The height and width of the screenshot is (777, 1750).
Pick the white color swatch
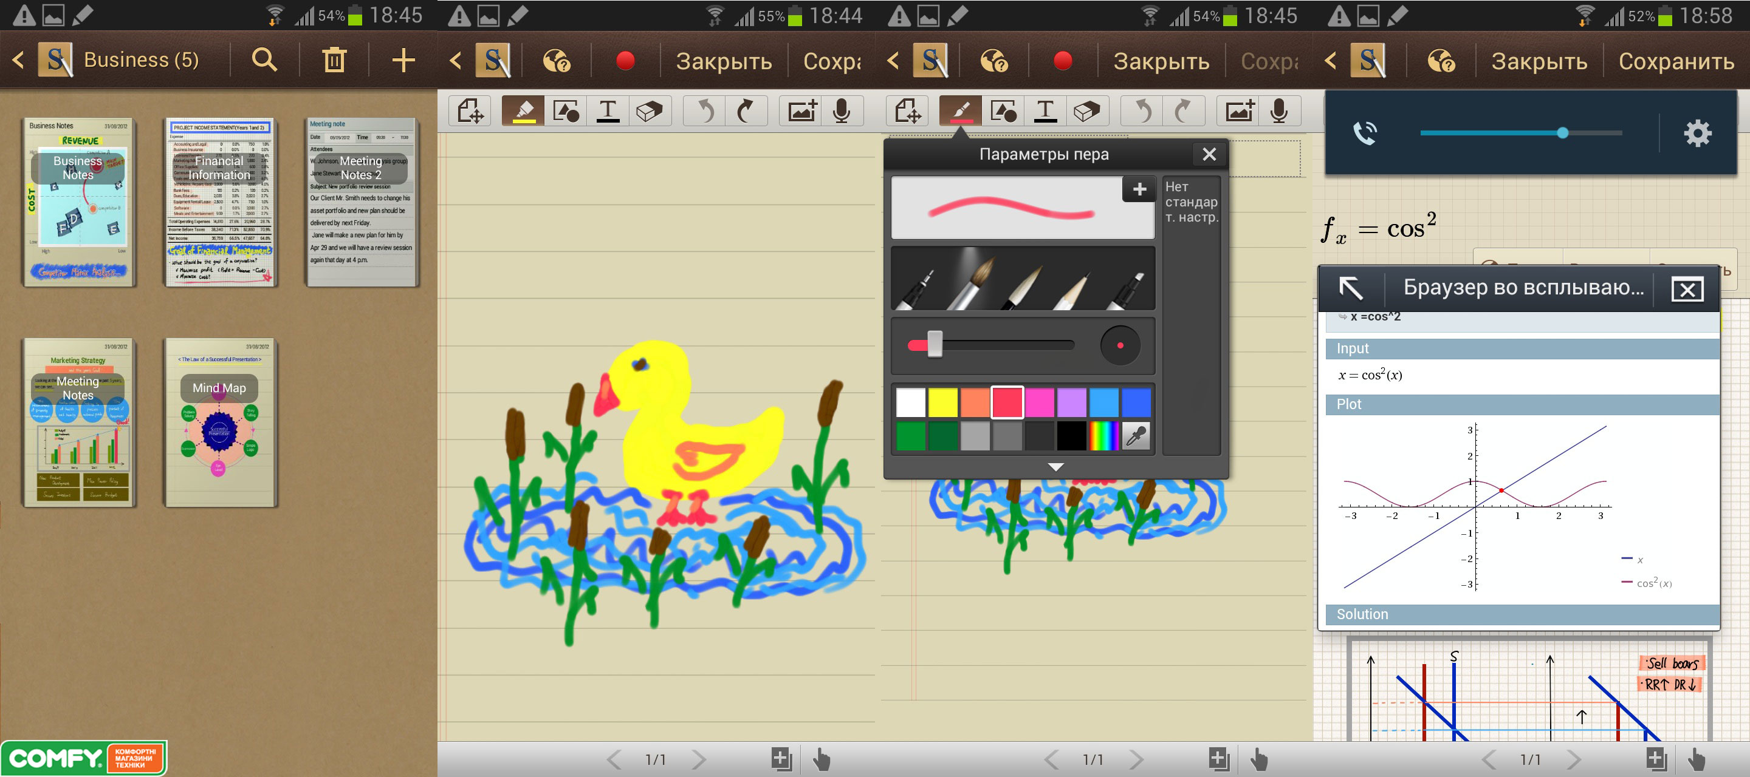click(910, 402)
